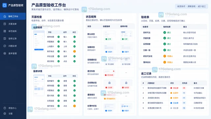Select 问题反馈 in the sidebar
211x119 pixels.
13,46
